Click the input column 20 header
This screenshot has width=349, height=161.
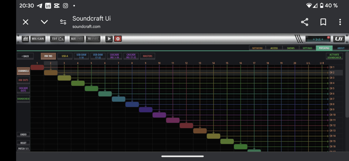(x=295, y=63)
